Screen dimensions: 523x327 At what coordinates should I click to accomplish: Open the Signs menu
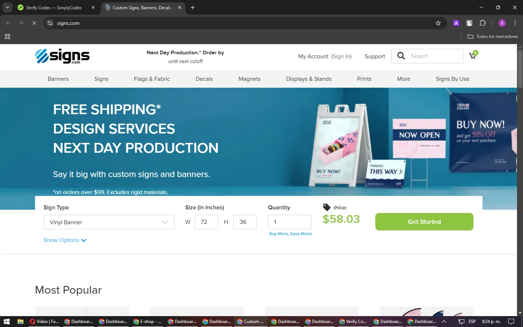tap(101, 79)
